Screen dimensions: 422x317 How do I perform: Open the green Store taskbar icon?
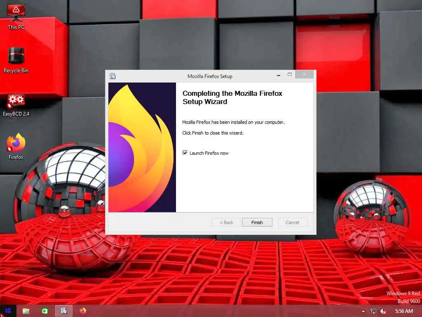pyautogui.click(x=45, y=311)
